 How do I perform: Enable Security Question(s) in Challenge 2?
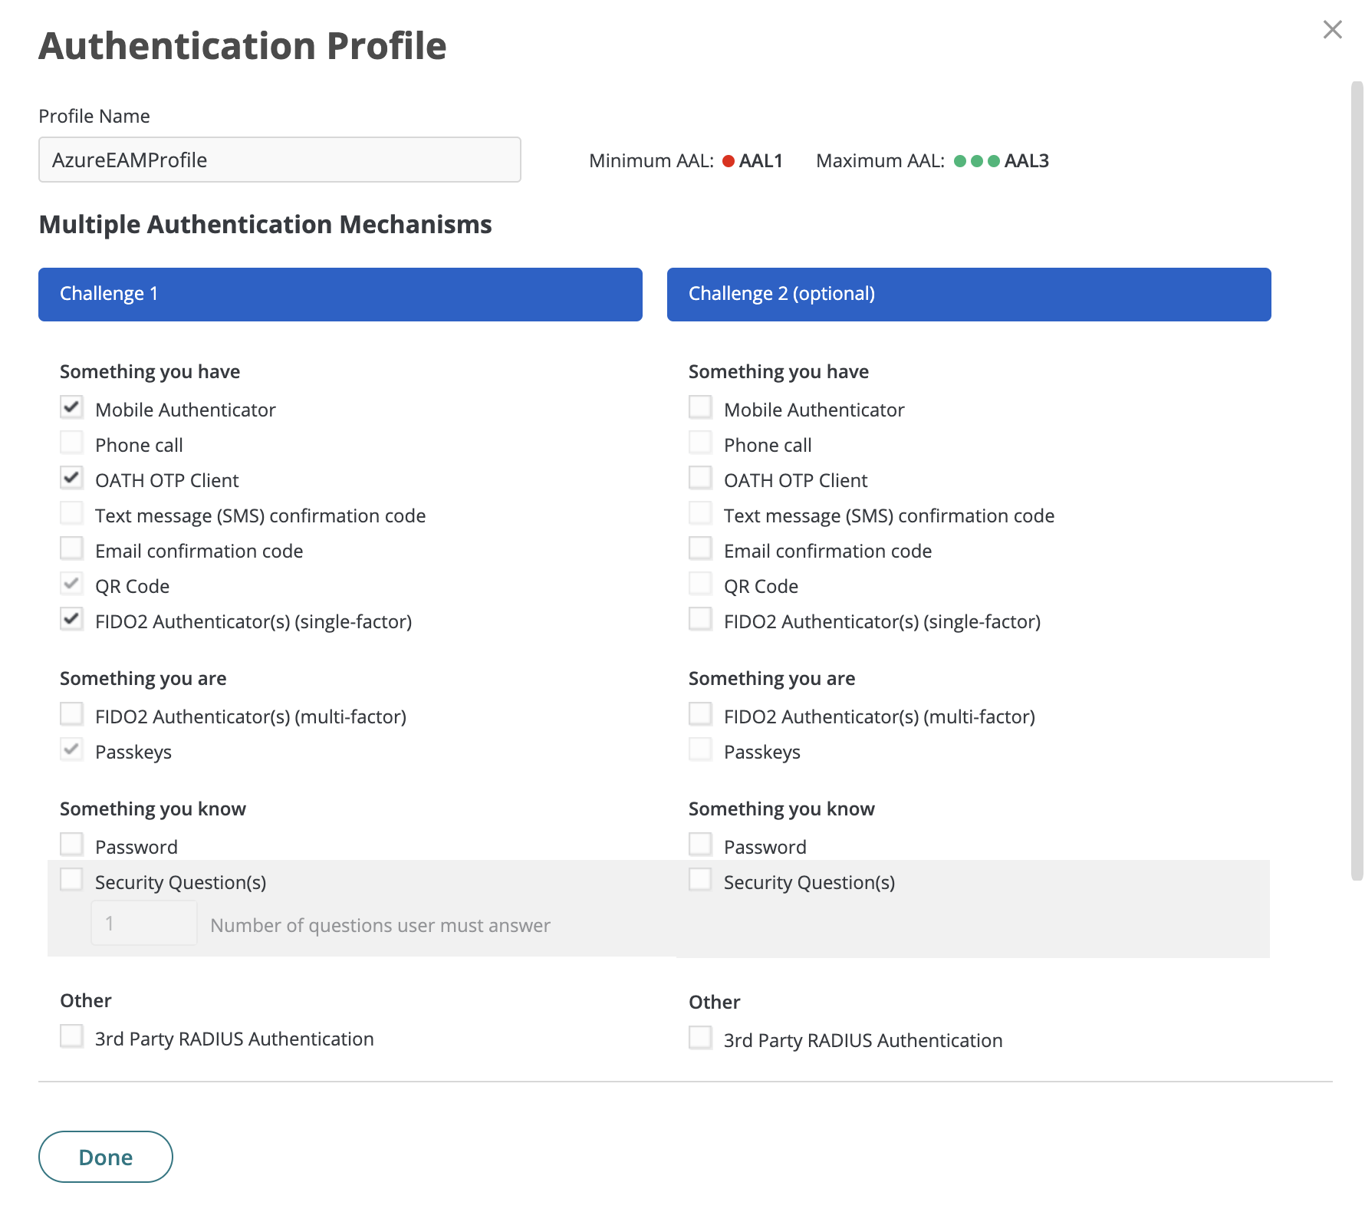(700, 879)
